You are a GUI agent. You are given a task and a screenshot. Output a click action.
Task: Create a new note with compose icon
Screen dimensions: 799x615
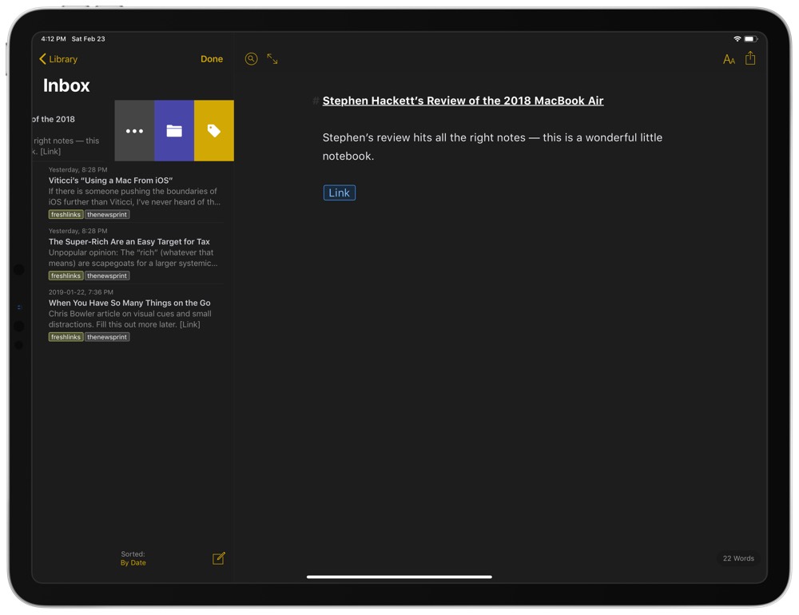pos(219,558)
